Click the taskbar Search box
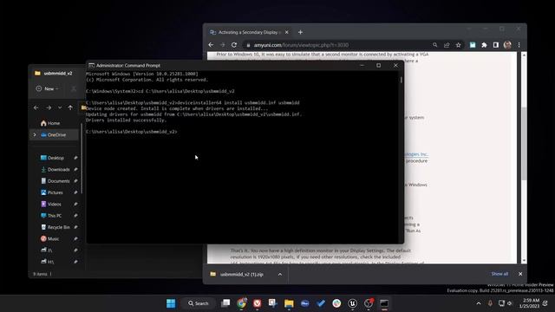This screenshot has height=312, width=555. coord(199,303)
